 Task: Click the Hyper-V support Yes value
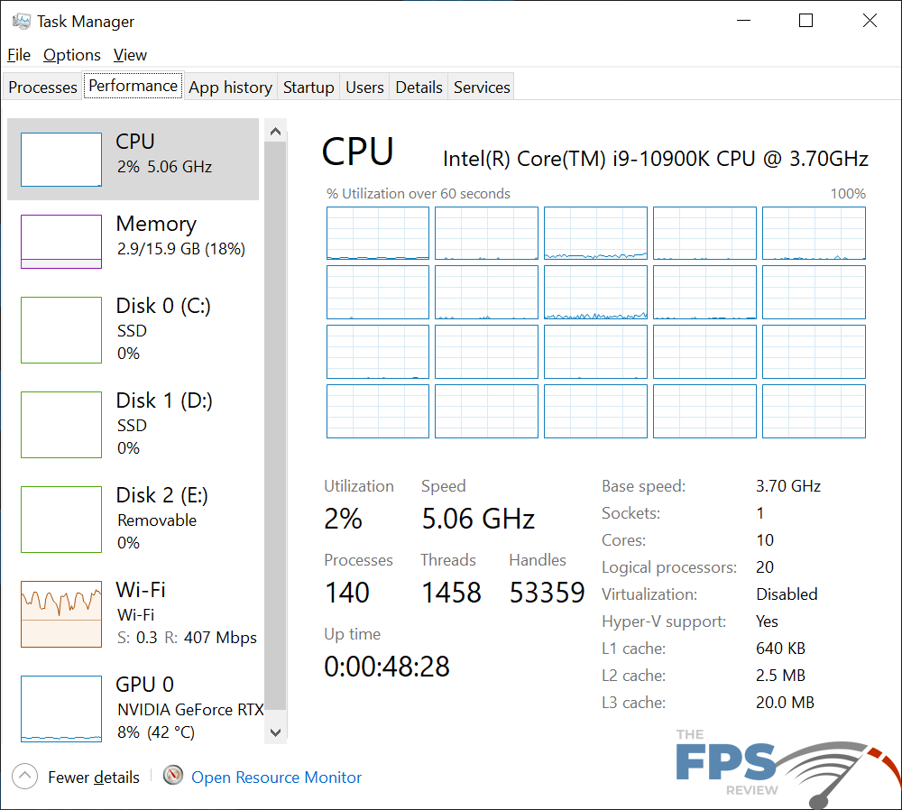click(x=767, y=621)
